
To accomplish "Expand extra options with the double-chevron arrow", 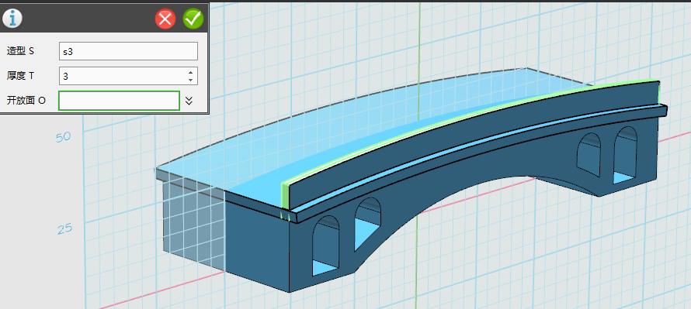I will coord(189,101).
